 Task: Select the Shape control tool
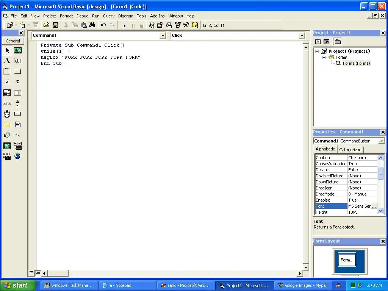click(7, 135)
